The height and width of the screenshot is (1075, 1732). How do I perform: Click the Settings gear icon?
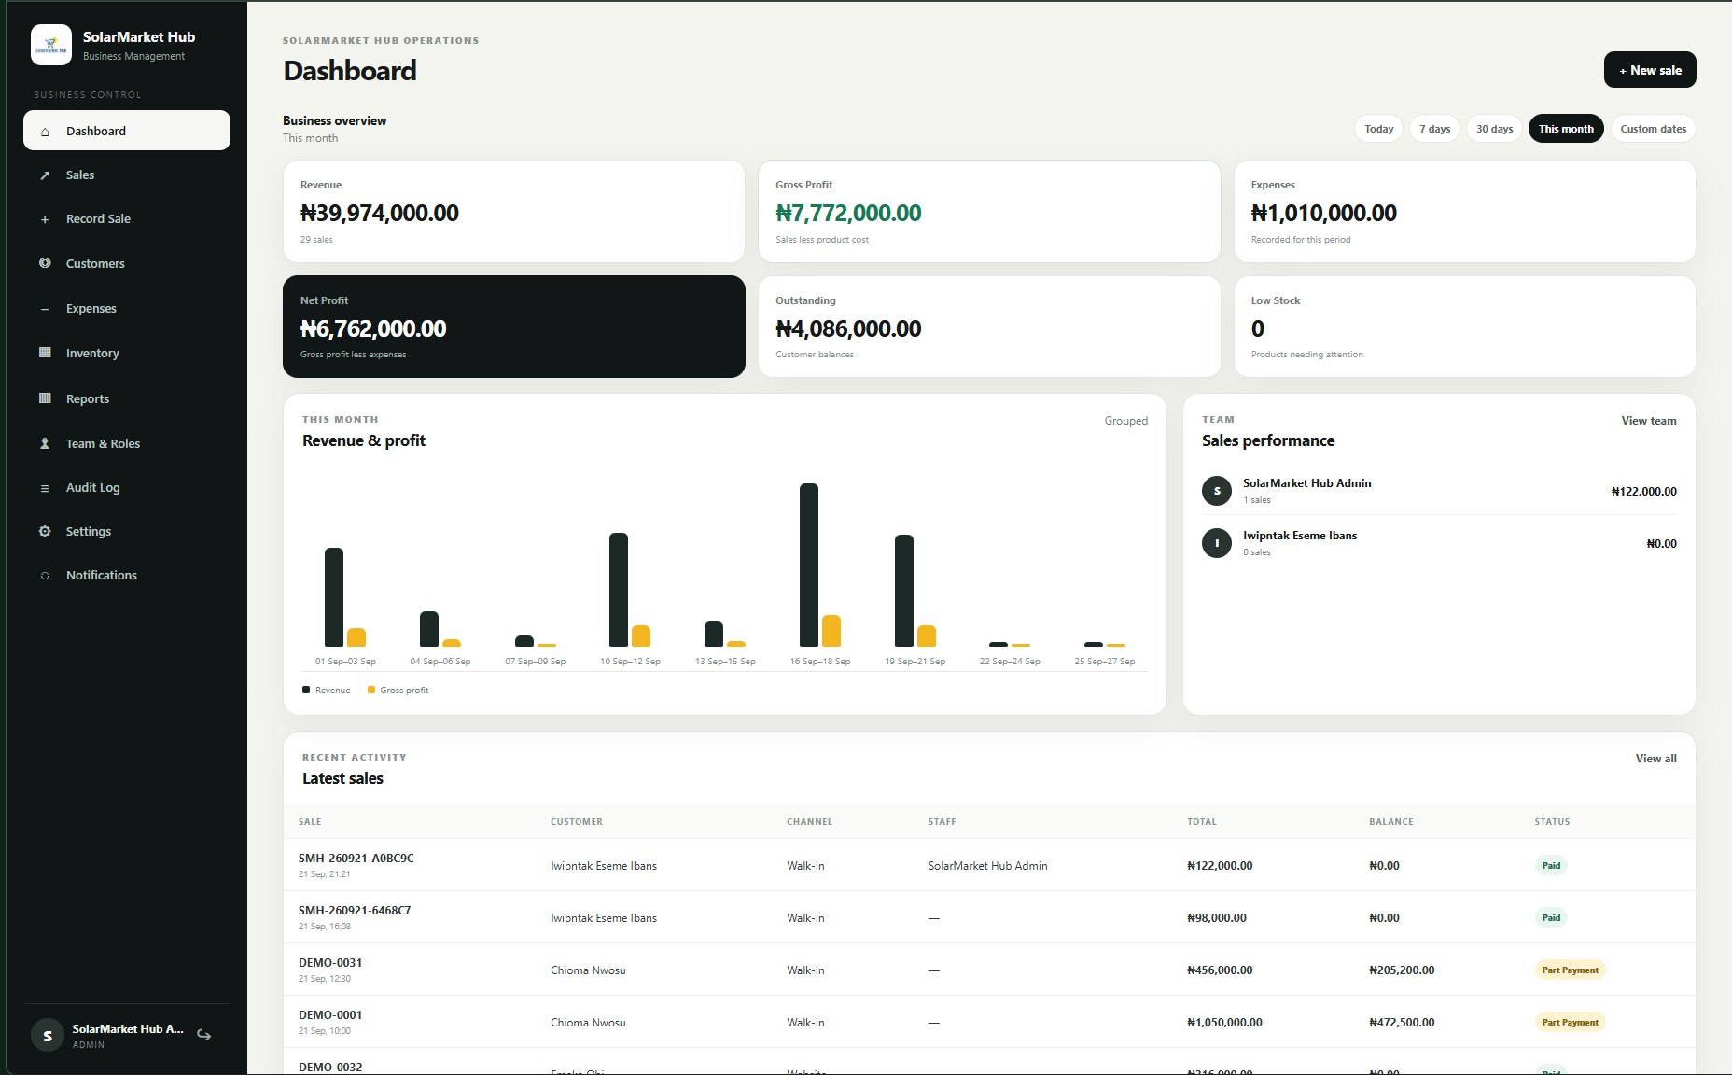[45, 531]
